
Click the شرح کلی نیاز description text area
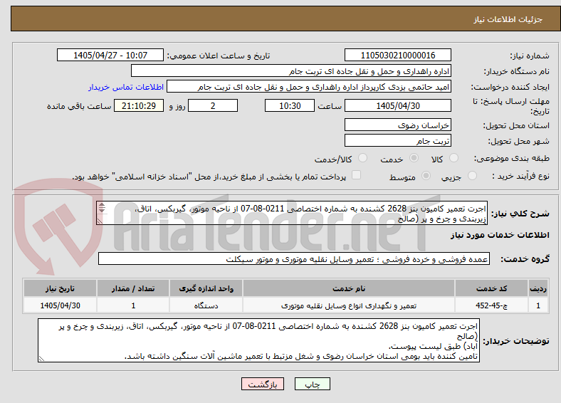coord(292,213)
